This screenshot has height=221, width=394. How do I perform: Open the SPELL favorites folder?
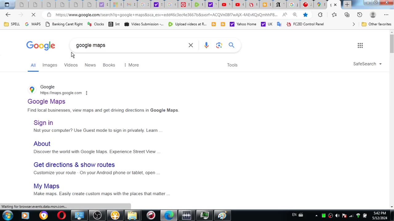click(12, 24)
